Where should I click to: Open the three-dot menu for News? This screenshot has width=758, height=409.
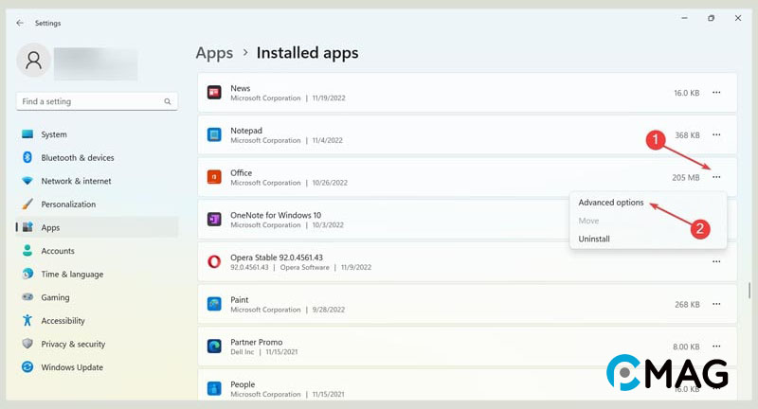[716, 93]
